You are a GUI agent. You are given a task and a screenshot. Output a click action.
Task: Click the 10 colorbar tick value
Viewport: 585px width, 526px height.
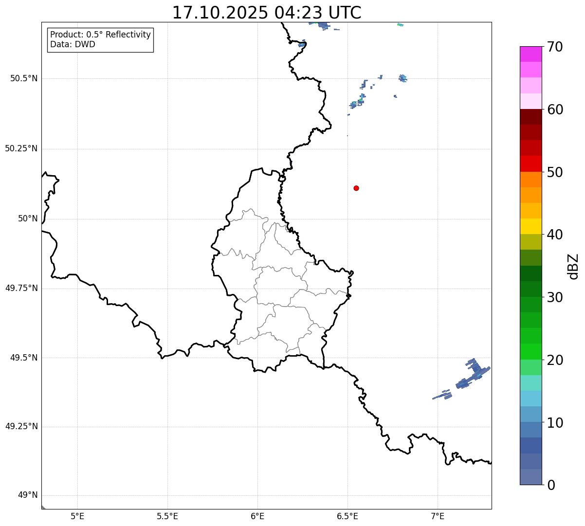(x=555, y=422)
